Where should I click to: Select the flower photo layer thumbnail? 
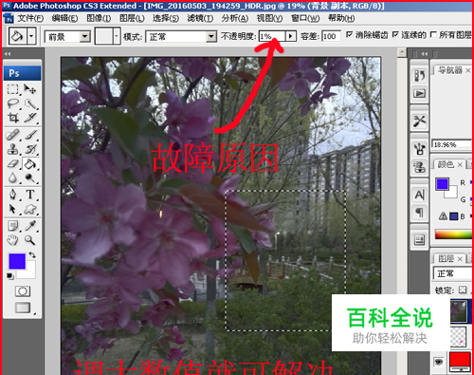pyautogui.click(x=459, y=311)
